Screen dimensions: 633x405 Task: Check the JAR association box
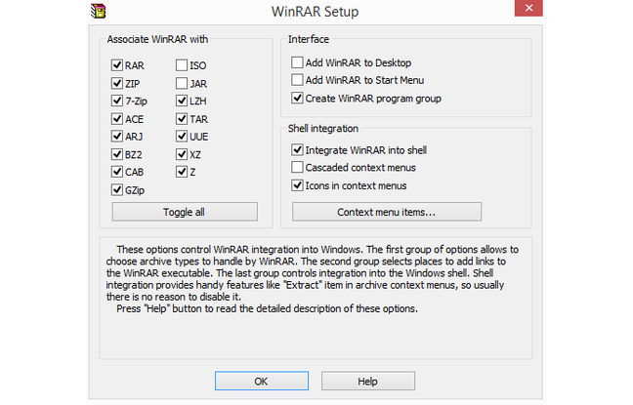pyautogui.click(x=182, y=83)
